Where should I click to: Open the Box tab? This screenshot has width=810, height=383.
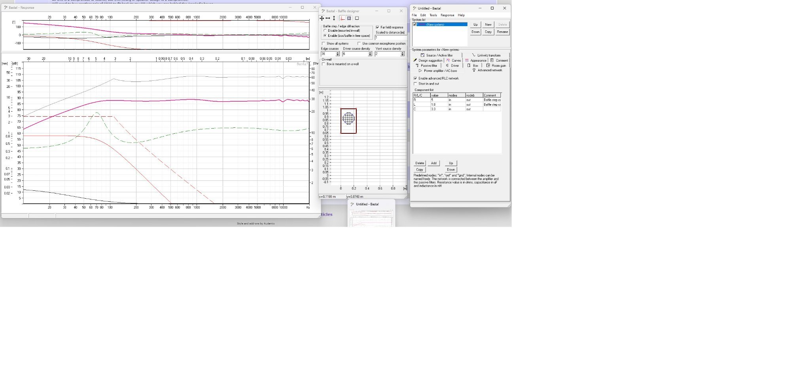[473, 66]
